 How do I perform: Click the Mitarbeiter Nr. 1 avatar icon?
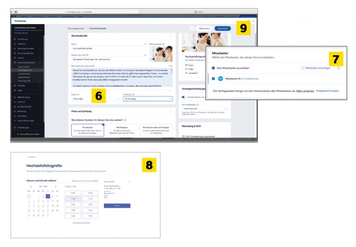click(x=221, y=78)
